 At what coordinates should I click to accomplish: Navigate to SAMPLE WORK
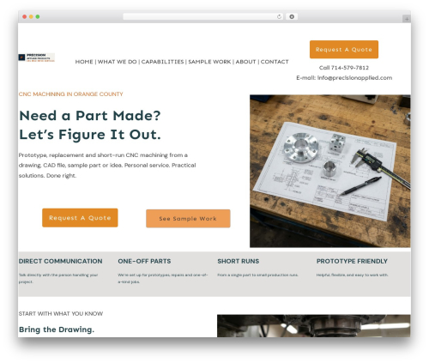coord(209,62)
